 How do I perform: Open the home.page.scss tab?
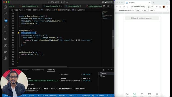tap(94, 6)
